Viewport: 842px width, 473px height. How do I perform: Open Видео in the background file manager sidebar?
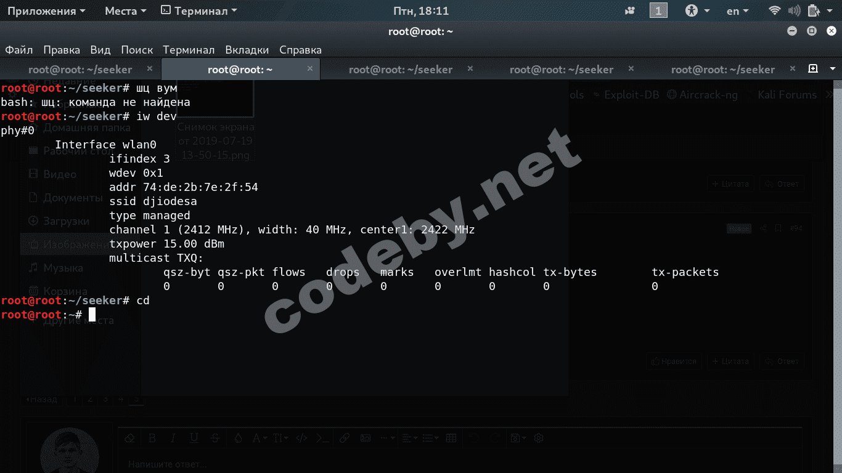coord(52,174)
